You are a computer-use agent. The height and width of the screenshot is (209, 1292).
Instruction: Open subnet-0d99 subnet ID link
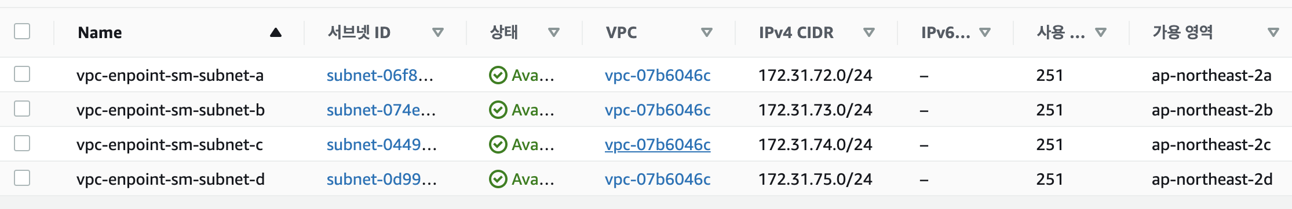tap(382, 179)
